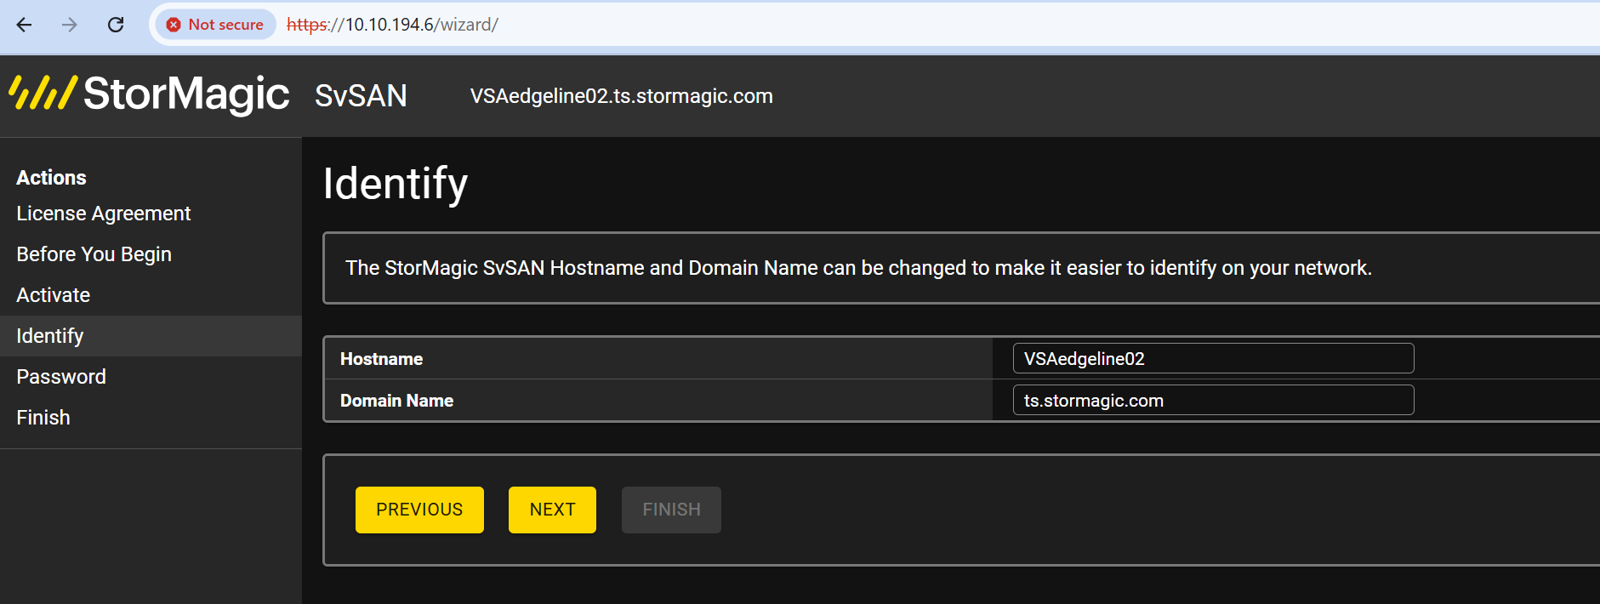
Task: Focus the address bar URL
Action: coord(392,25)
